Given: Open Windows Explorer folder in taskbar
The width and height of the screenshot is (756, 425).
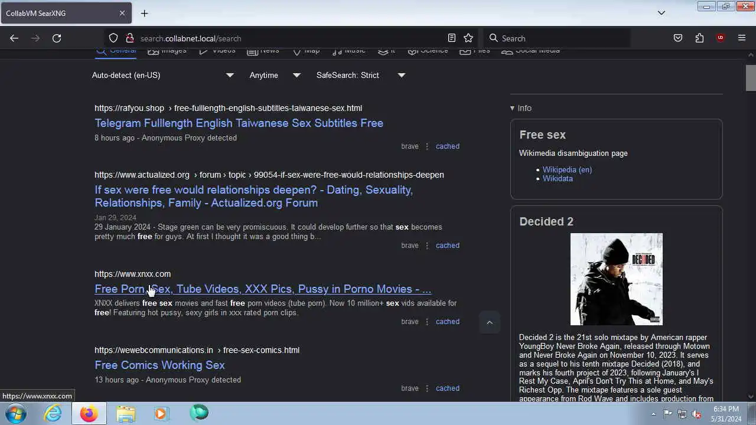Looking at the screenshot, I should click(x=126, y=413).
